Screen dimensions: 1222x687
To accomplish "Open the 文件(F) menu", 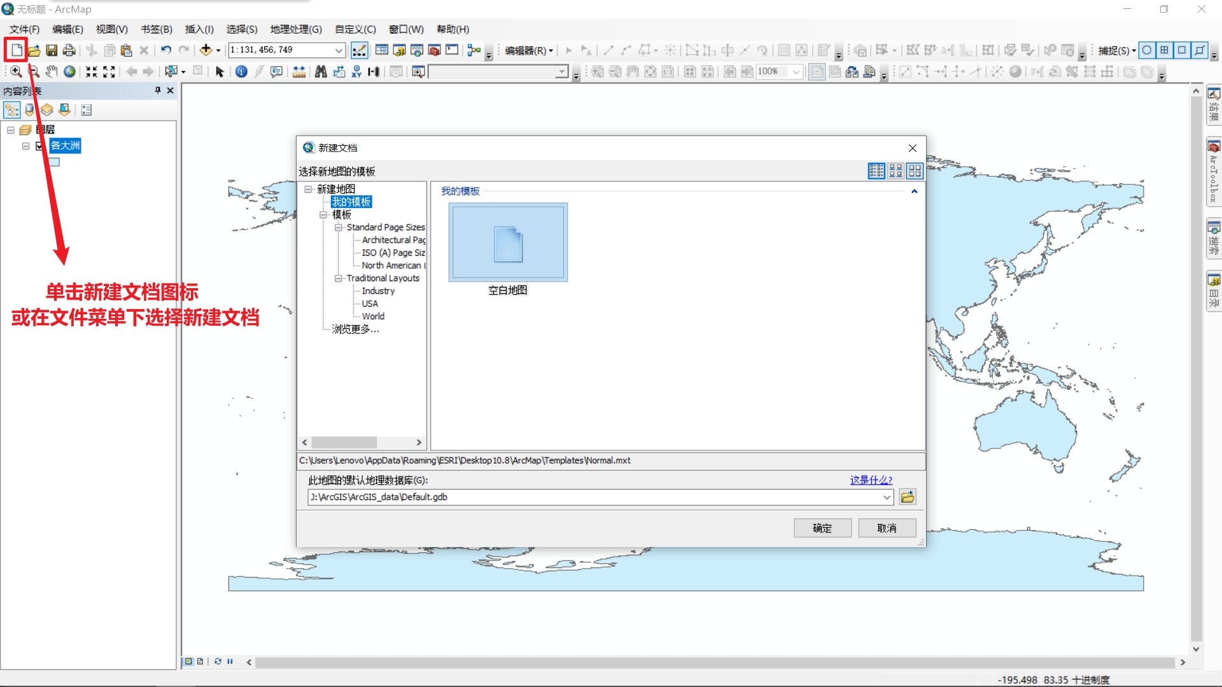I will pos(24,29).
